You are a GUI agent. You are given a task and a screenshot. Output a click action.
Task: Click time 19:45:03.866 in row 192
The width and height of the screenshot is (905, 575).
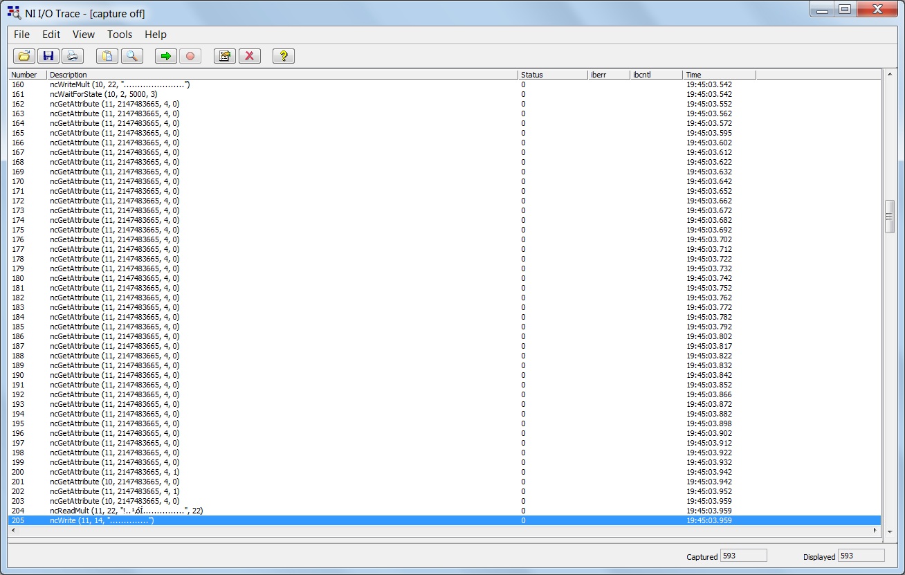pyautogui.click(x=709, y=394)
